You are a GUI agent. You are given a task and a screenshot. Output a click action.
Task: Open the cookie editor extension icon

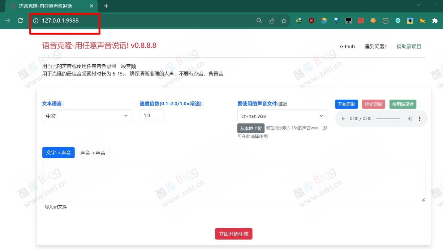[373, 20]
